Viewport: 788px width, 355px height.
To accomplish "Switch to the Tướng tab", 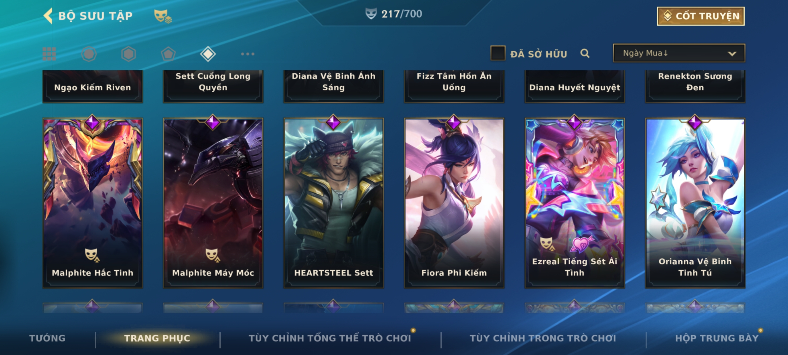I will tap(47, 338).
